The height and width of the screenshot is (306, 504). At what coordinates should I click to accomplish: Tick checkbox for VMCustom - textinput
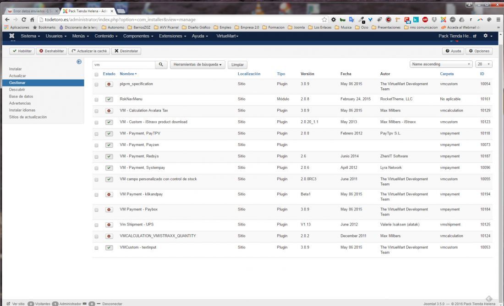96,248
